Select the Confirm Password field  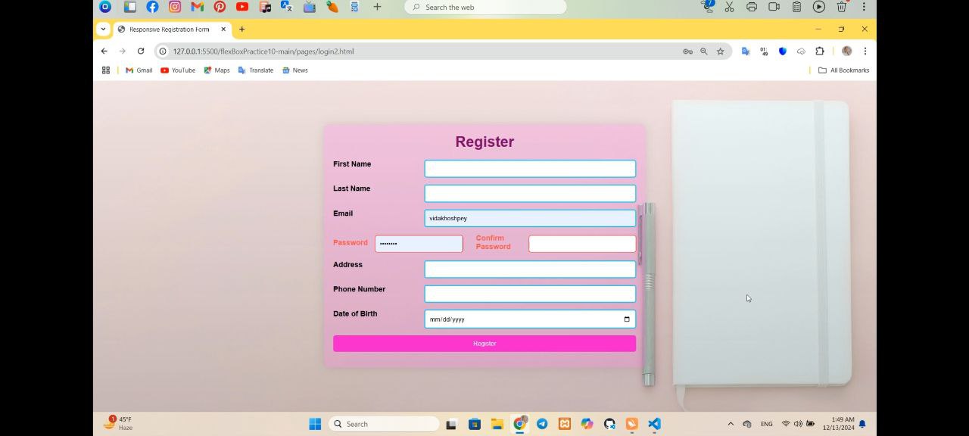point(582,244)
